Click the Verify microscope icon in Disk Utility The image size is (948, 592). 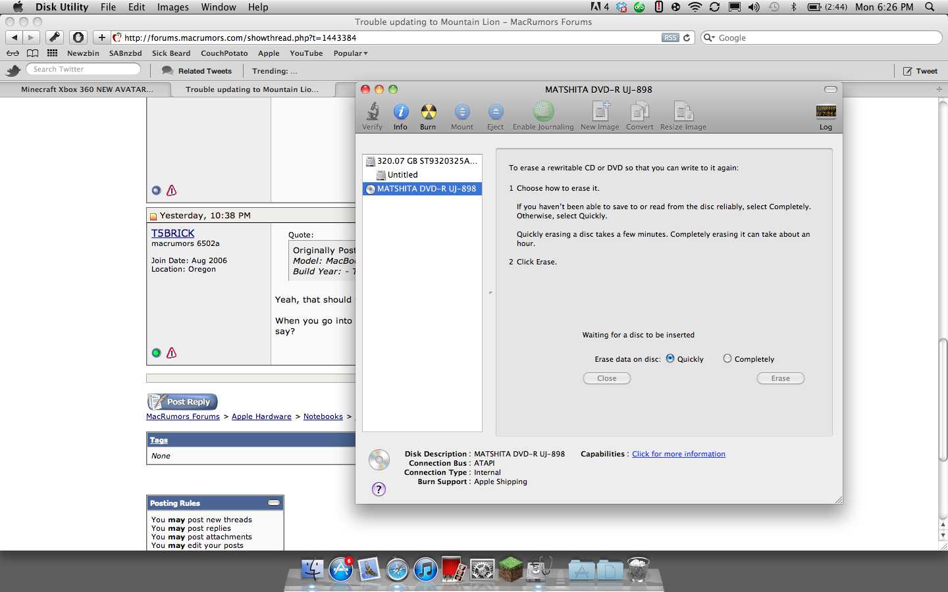(x=373, y=111)
